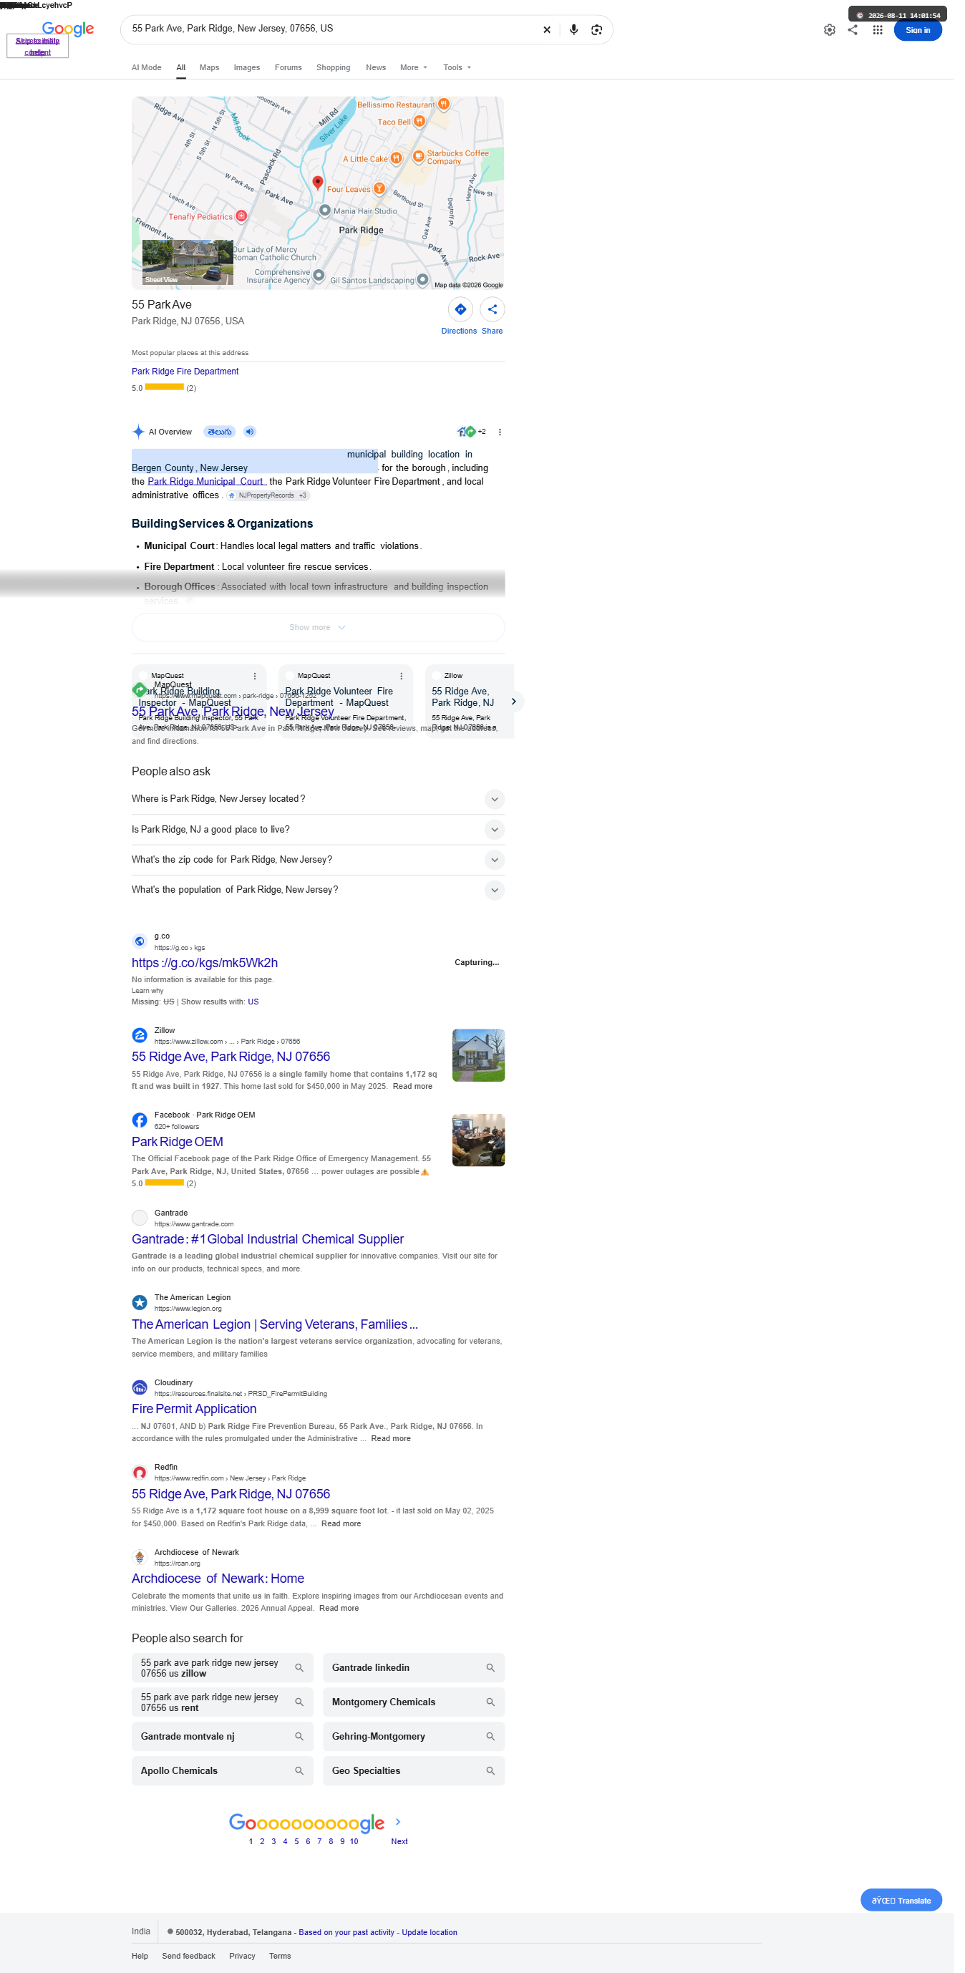
Task: Listen to the AI Overview audio
Action: click(x=250, y=431)
